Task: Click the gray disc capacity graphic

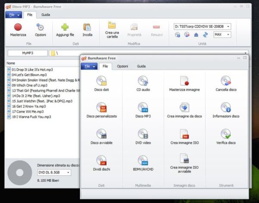Action: (x=20, y=173)
